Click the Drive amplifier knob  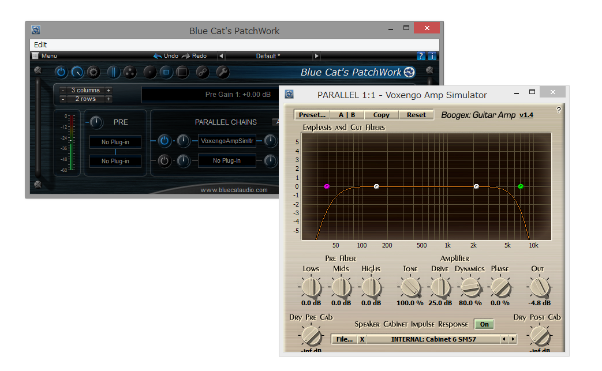click(440, 287)
